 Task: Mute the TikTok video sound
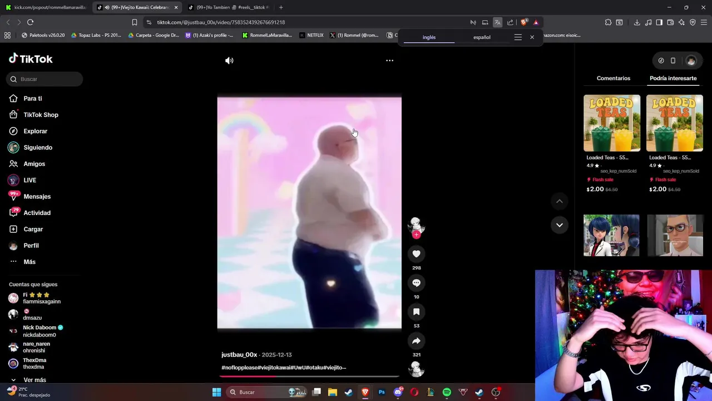229,61
